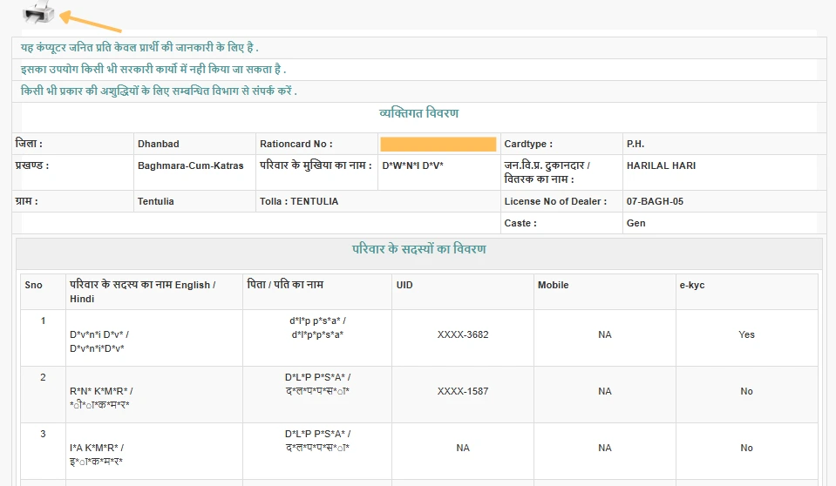
Task: Click Mobile NA in row 1
Action: (605, 334)
